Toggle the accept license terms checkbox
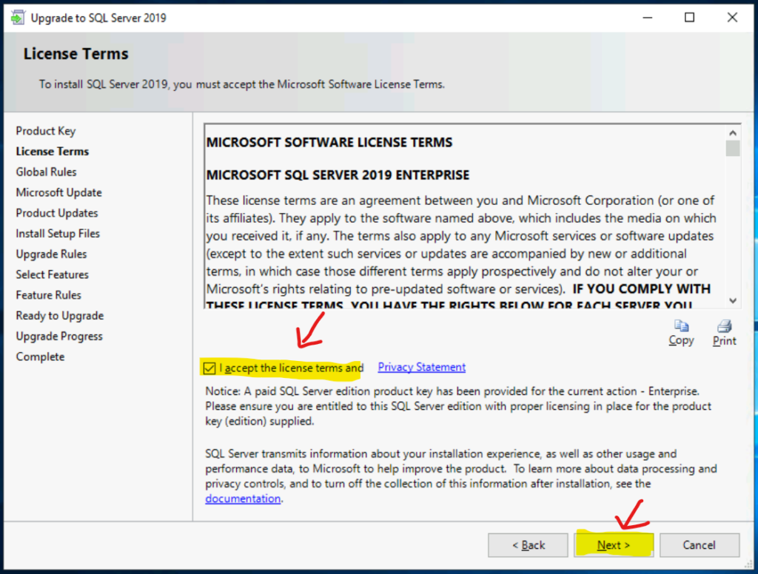 (209, 368)
